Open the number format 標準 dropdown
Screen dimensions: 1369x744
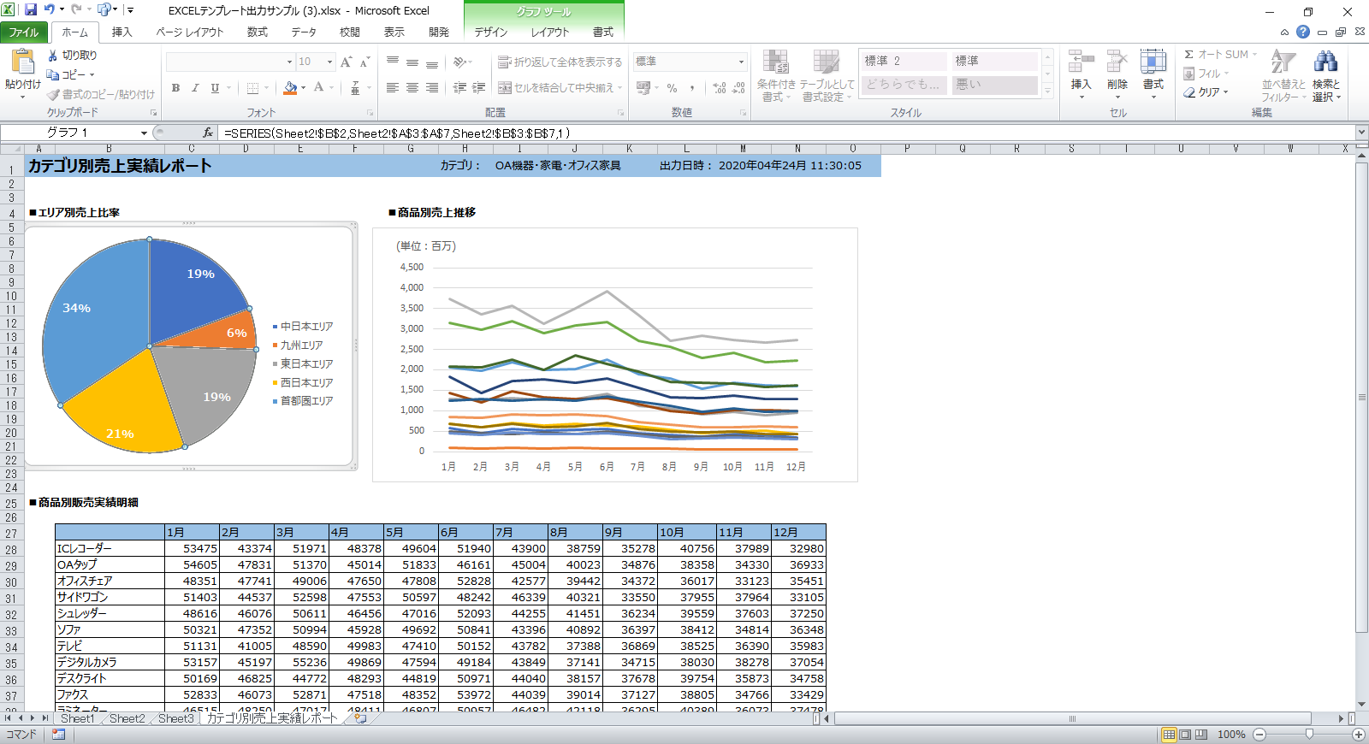[x=741, y=62]
